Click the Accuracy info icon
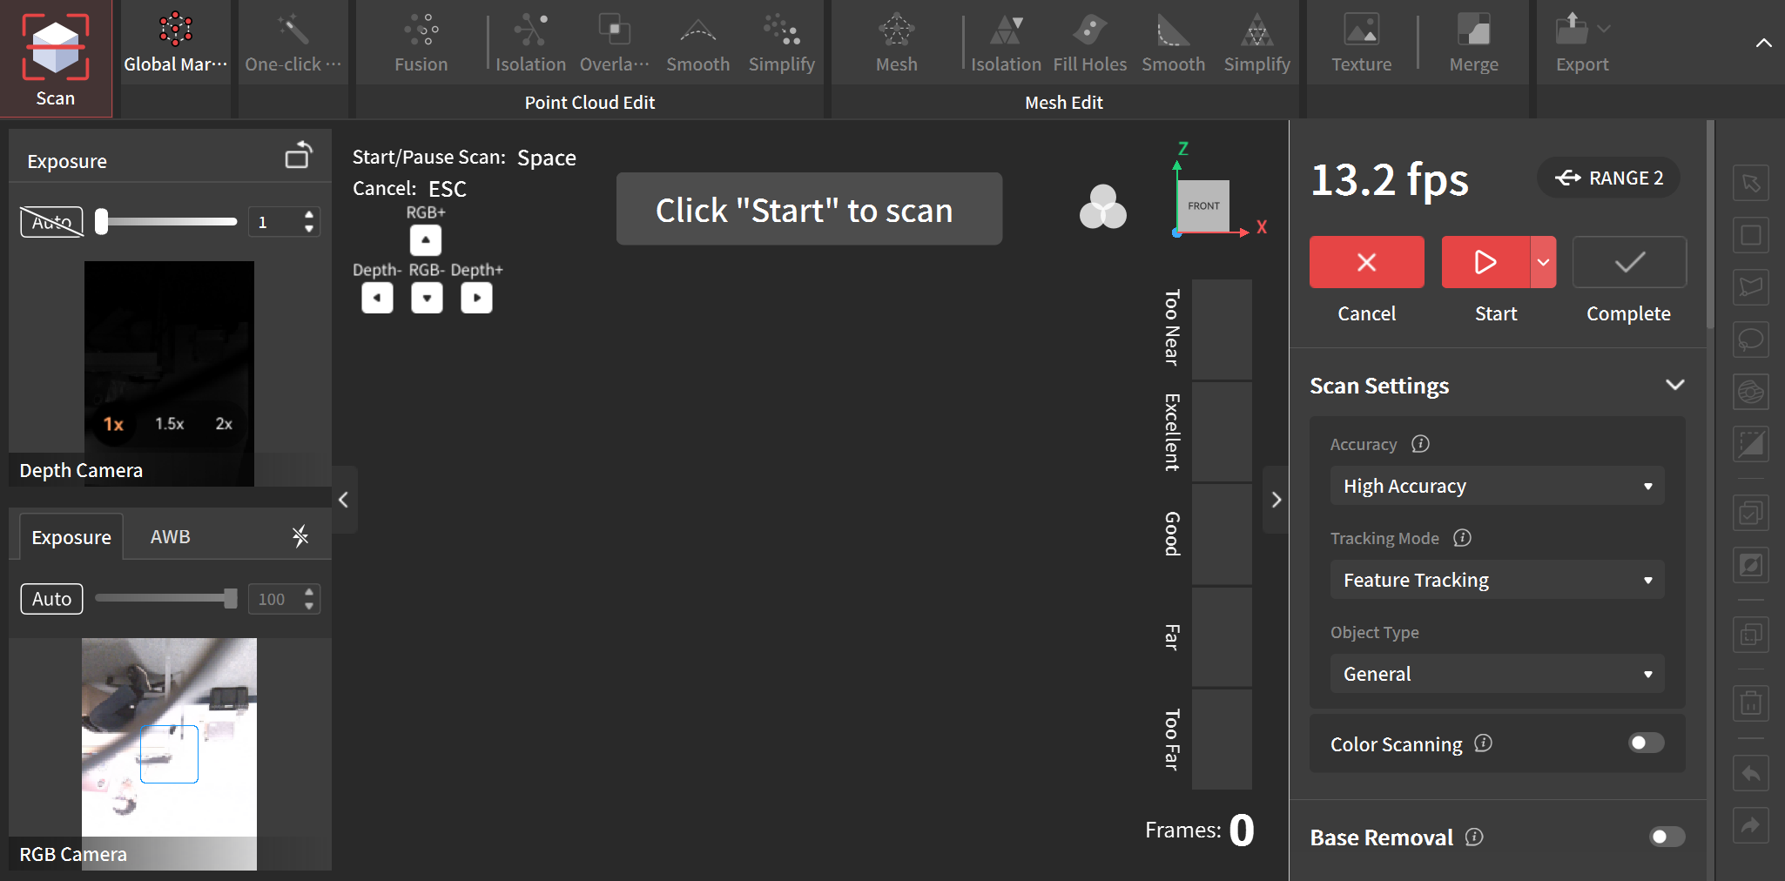The width and height of the screenshot is (1785, 881). coord(1420,444)
